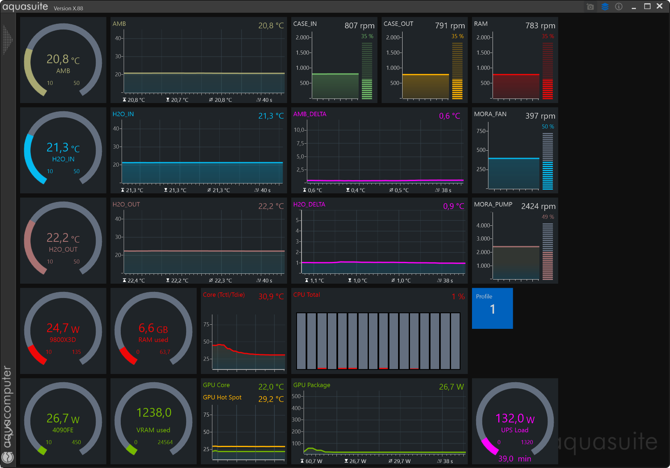This screenshot has width=670, height=468.
Task: Click the CPU Total label
Action: pyautogui.click(x=306, y=295)
